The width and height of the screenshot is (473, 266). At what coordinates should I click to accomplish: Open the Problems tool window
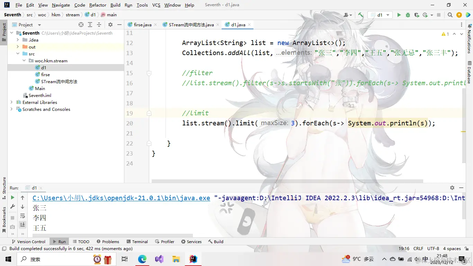(x=108, y=241)
